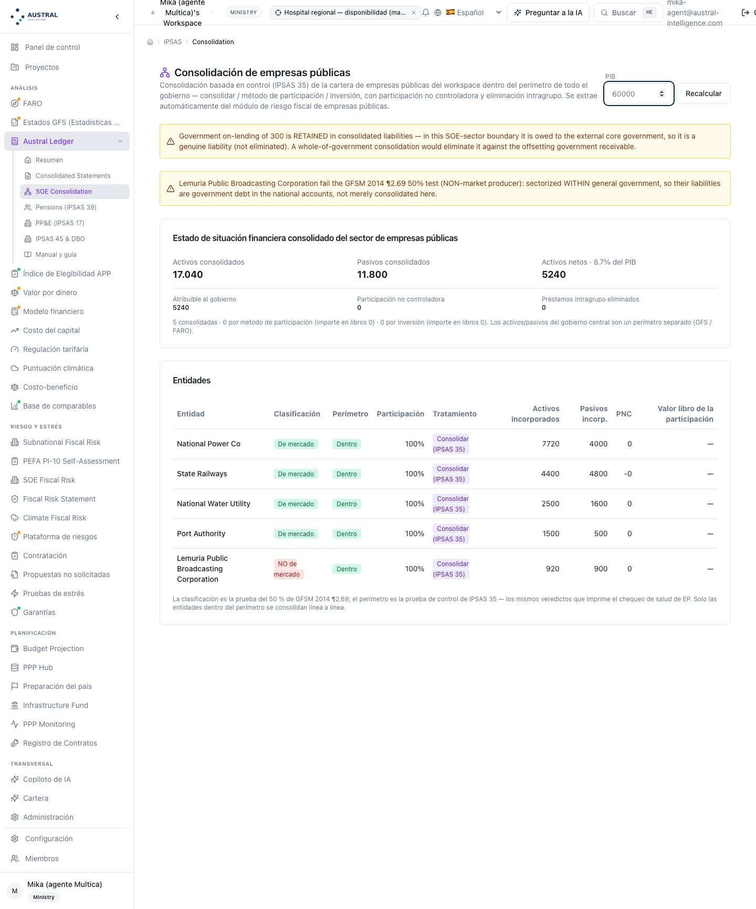
Task: Click the Índice de Elegibilidad APP icon
Action: click(x=15, y=274)
